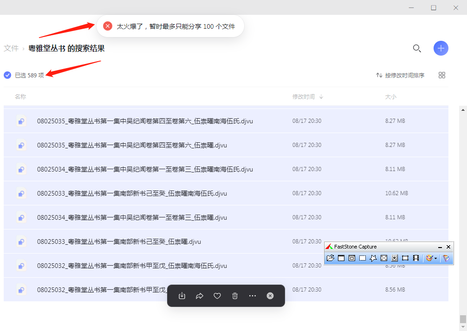The image size is (467, 331).
Task: Exit selection mode via circled X
Action: tap(270, 296)
